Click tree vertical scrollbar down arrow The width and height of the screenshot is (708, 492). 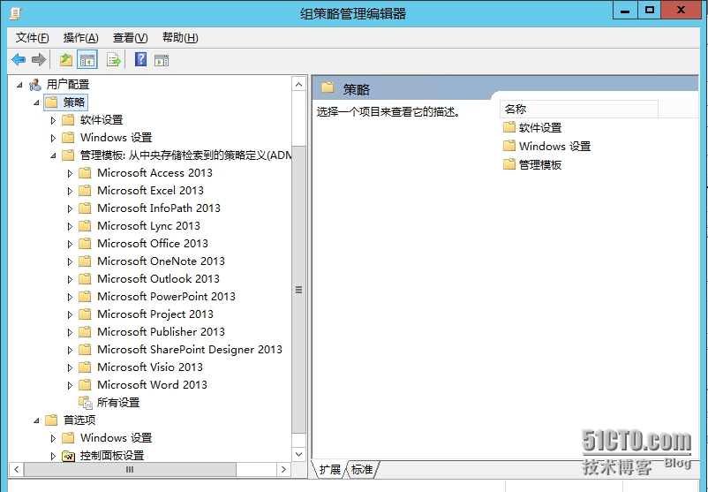pyautogui.click(x=299, y=454)
